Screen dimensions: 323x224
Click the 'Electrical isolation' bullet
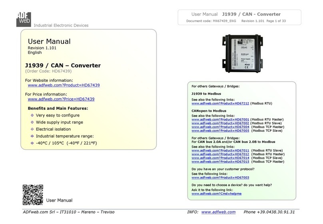click(x=53, y=129)
